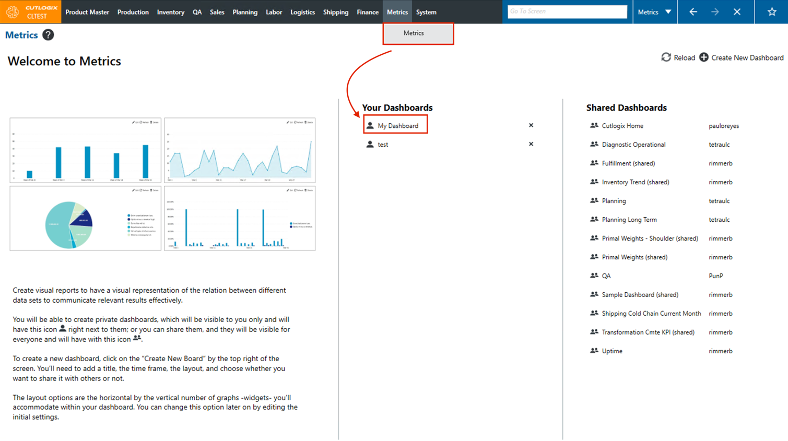Open the Shipping Cold Chain Current Month dashboard
This screenshot has height=441, width=788.
coord(651,314)
